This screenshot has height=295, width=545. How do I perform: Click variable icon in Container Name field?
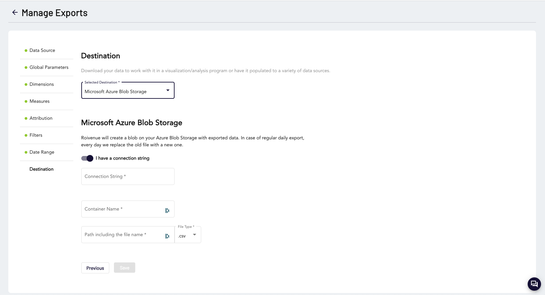(x=167, y=210)
